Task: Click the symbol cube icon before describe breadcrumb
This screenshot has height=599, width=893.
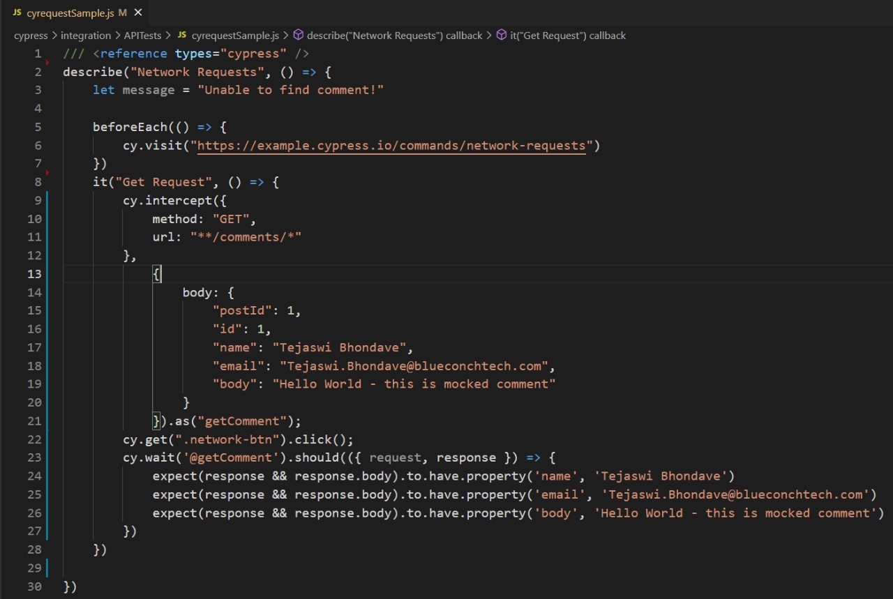Action: tap(298, 35)
